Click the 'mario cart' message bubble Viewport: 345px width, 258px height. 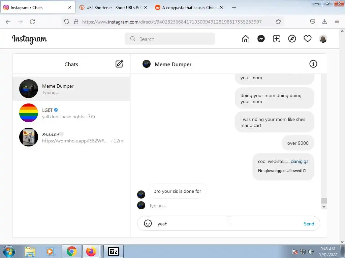(274, 122)
